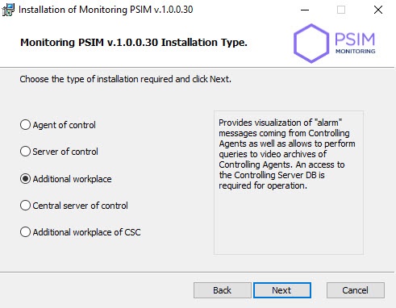Choose Additional workplace of CSC option
This screenshot has width=396, height=308.
[x=25, y=232]
